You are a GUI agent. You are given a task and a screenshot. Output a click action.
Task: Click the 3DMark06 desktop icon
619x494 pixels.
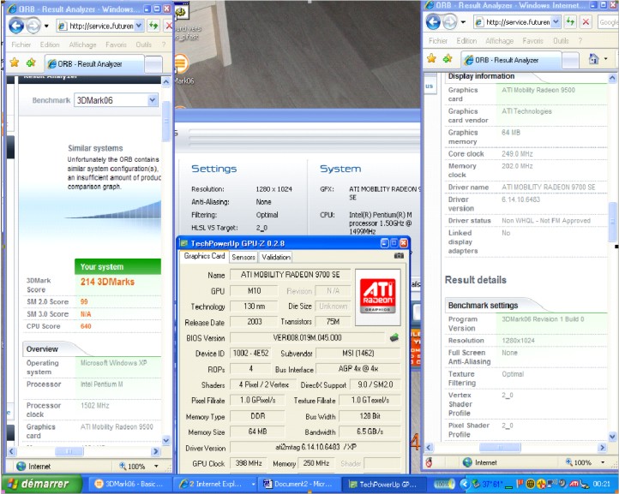181,63
